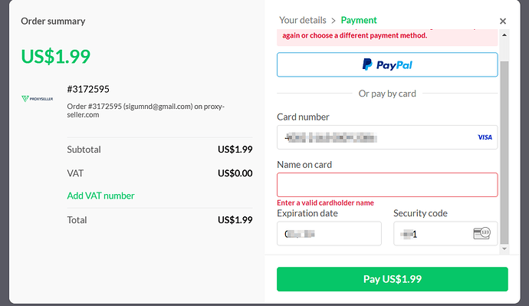529x306 pixels.
Task: Focus the Card number field
Action: pos(387,137)
